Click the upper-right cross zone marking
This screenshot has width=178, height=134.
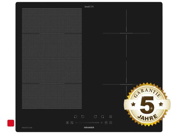point(126,33)
